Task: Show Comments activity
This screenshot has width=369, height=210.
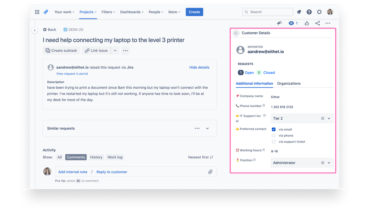Action: [x=76, y=157]
